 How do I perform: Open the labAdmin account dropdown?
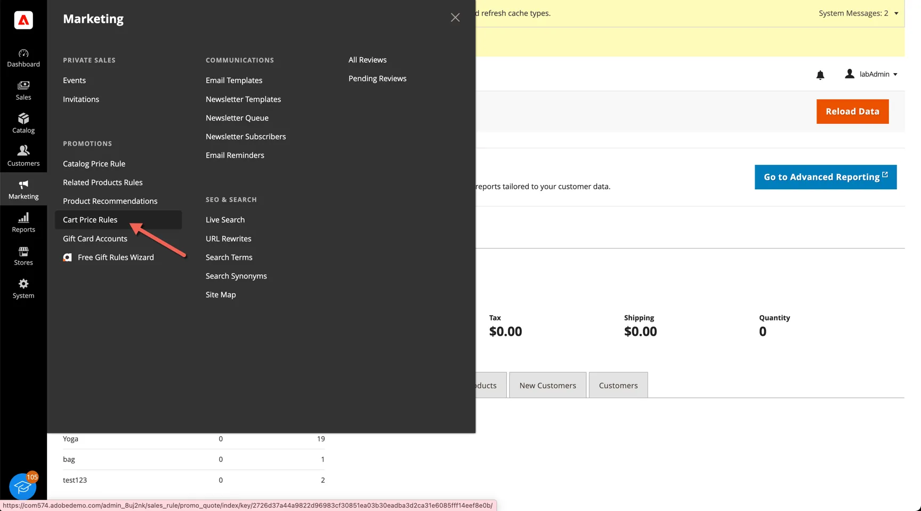[871, 74]
